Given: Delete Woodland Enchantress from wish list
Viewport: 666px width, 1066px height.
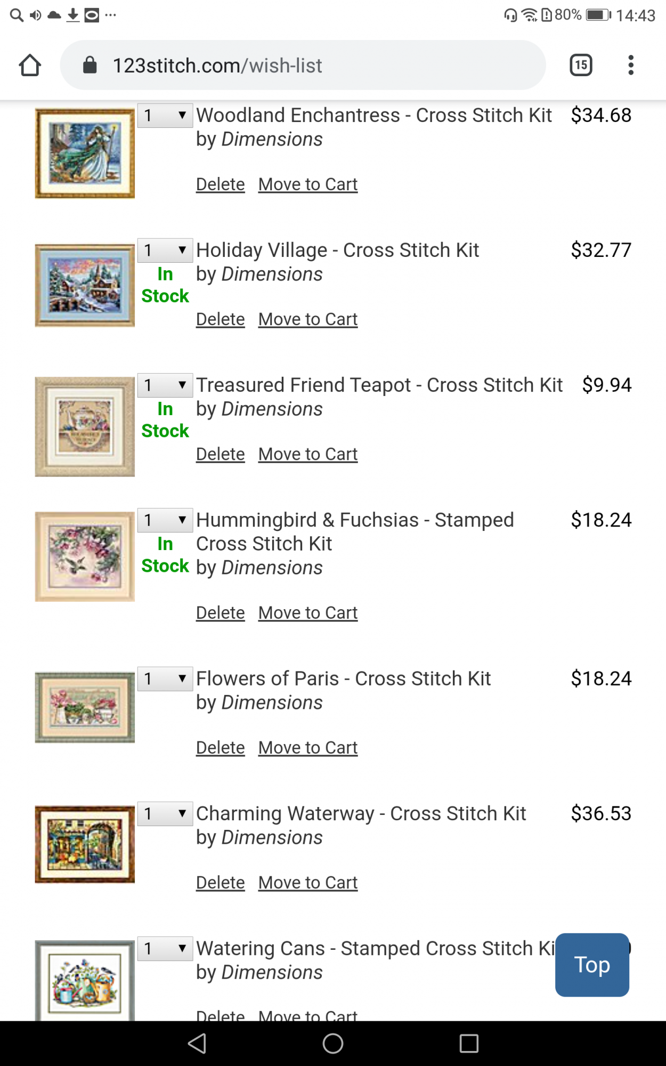Looking at the screenshot, I should pos(220,184).
